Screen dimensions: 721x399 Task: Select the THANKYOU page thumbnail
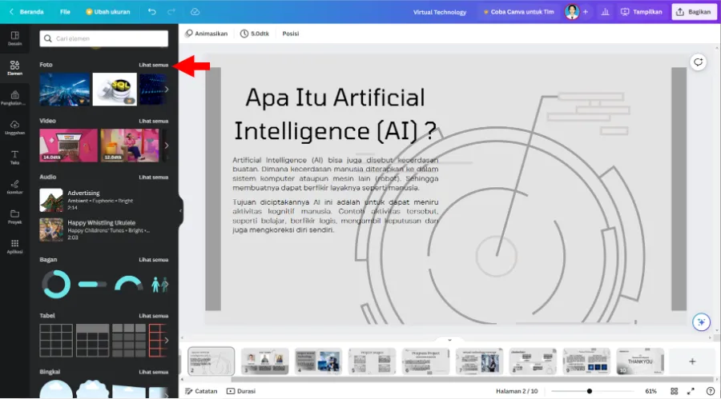[640, 361]
